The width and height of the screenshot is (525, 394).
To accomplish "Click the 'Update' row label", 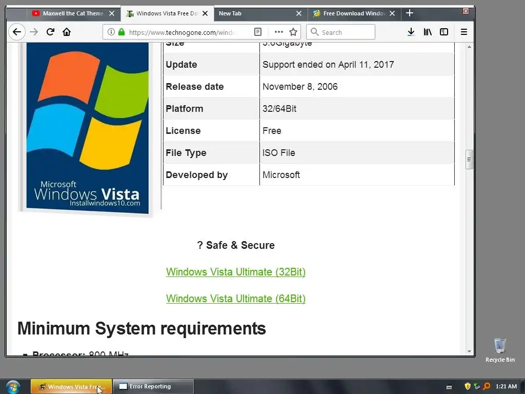I will 181,64.
